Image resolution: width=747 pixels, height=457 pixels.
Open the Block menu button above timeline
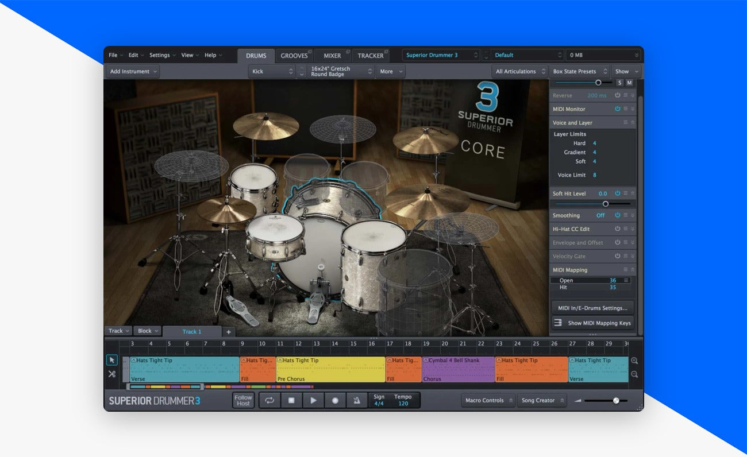coord(148,331)
